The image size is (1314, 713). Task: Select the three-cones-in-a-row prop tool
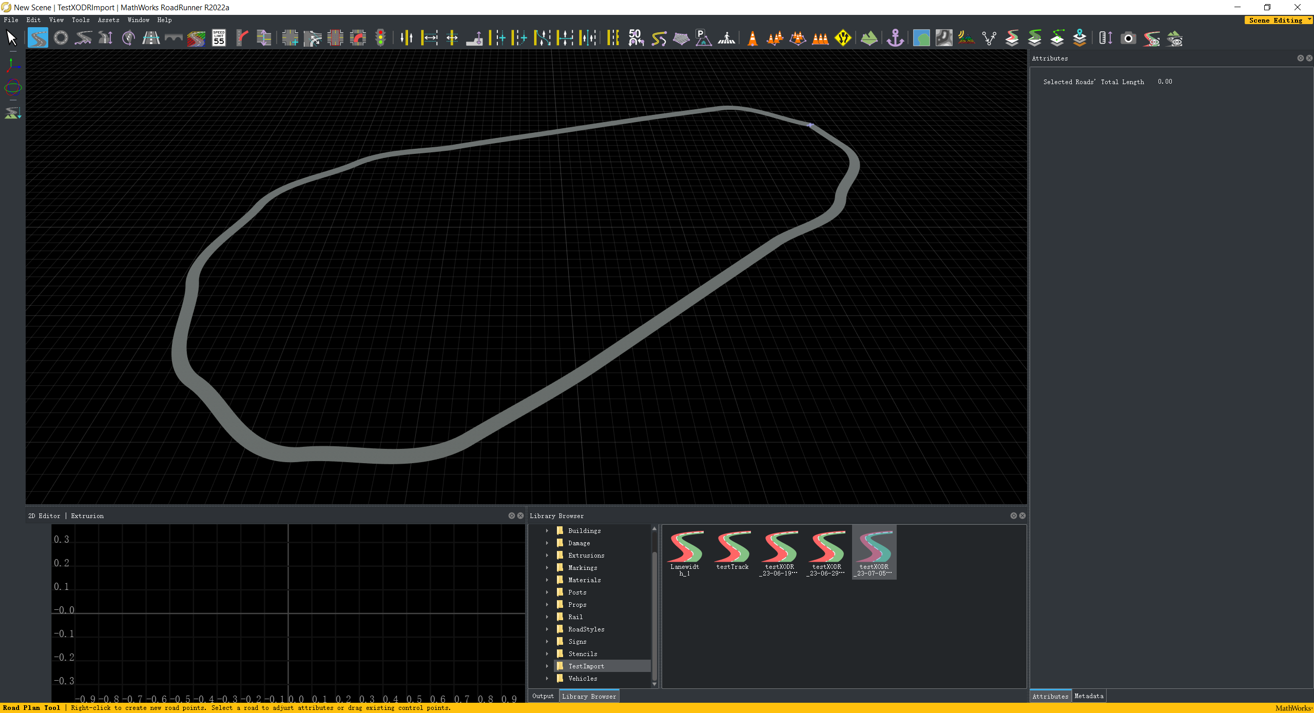tap(820, 38)
